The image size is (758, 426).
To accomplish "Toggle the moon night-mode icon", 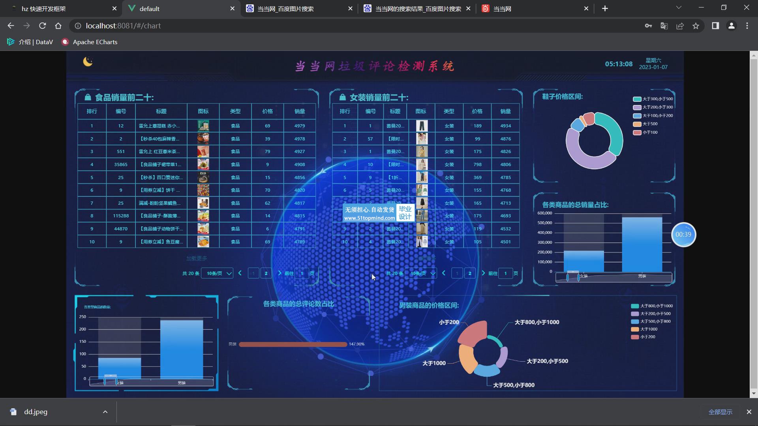I will pyautogui.click(x=88, y=62).
